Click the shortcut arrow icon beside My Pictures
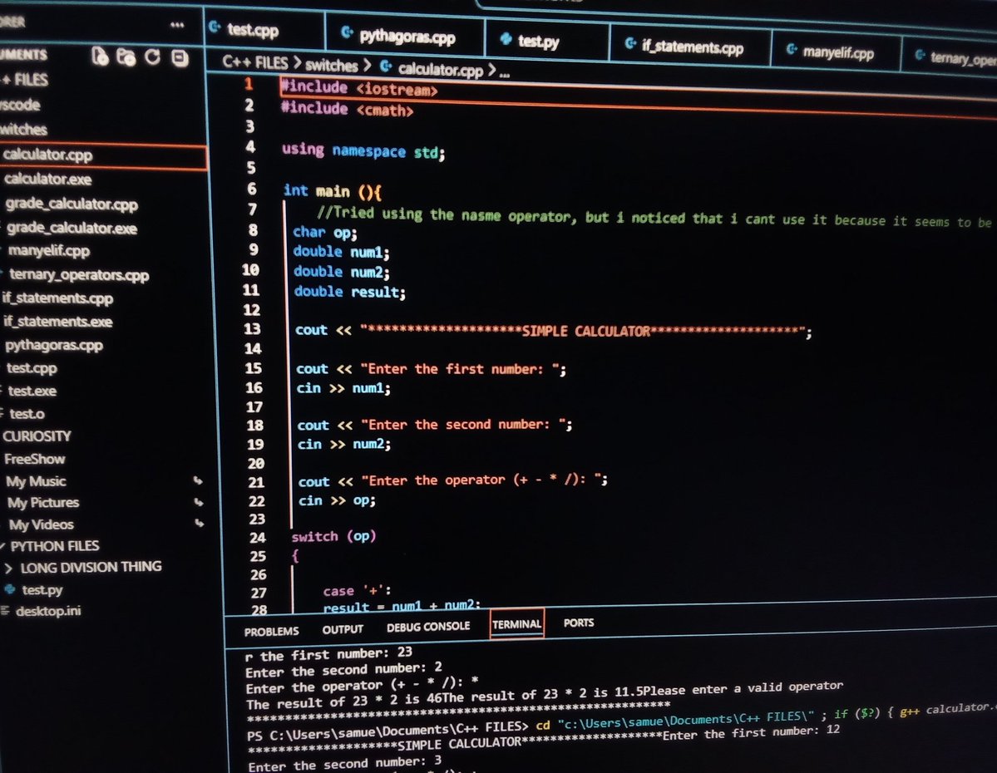The image size is (997, 773). coord(200,502)
